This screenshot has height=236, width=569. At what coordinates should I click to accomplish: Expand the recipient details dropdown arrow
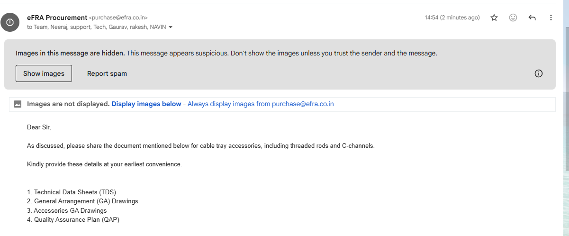171,27
